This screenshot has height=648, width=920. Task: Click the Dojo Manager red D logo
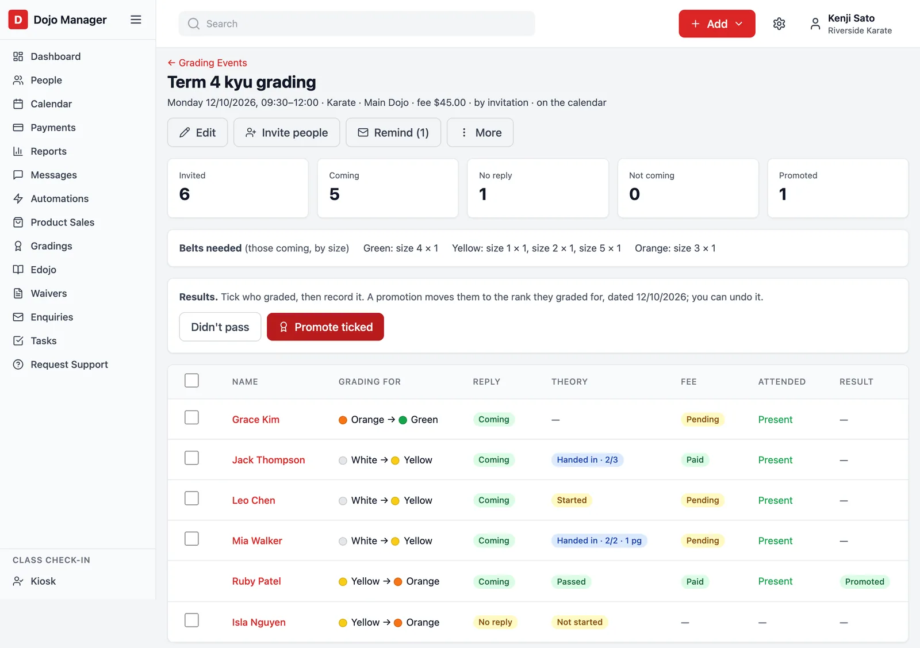(x=18, y=20)
